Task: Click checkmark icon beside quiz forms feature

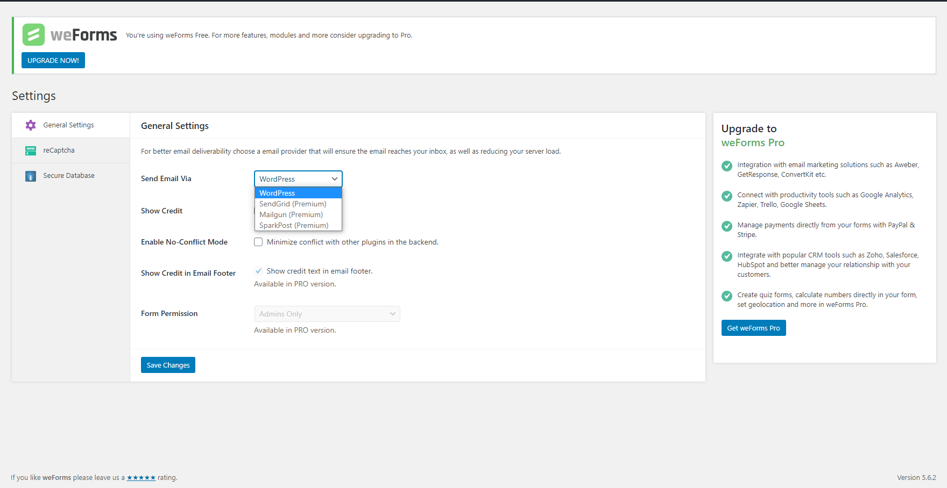Action: tap(727, 296)
